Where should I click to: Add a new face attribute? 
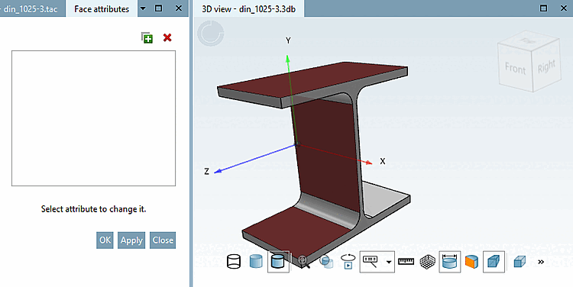(x=147, y=37)
